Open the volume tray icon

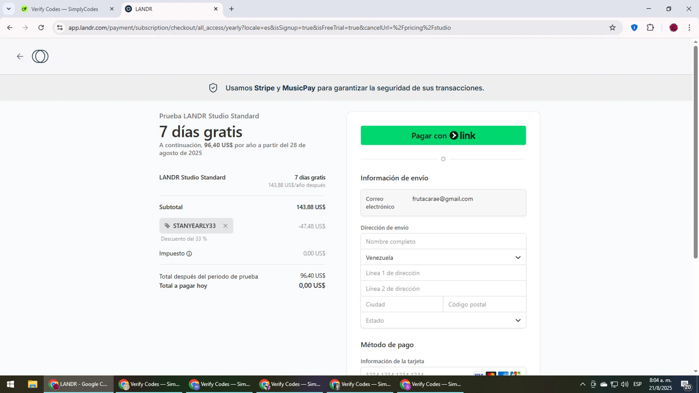tap(624, 384)
